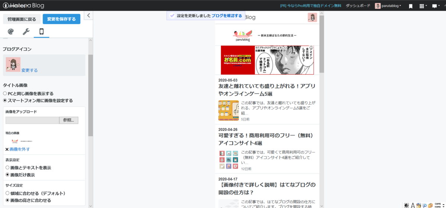This screenshot has height=208, width=446.
Task: Open the parutablog account dropdown
Action: tap(388, 6)
